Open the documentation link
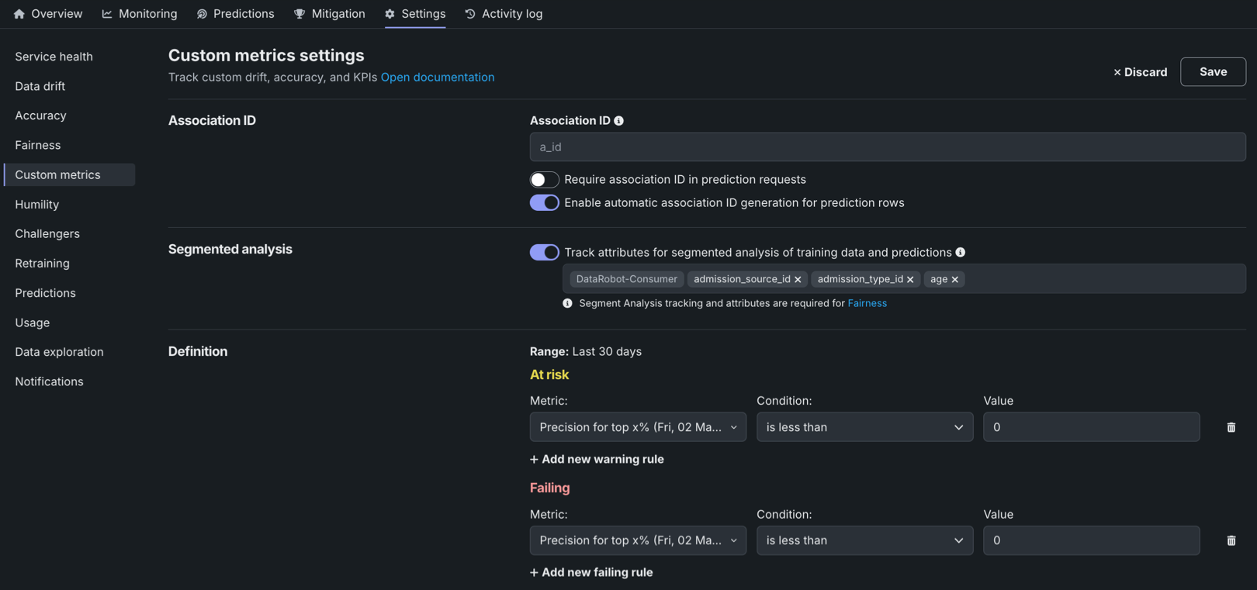Viewport: 1257px width, 590px height. pyautogui.click(x=437, y=78)
